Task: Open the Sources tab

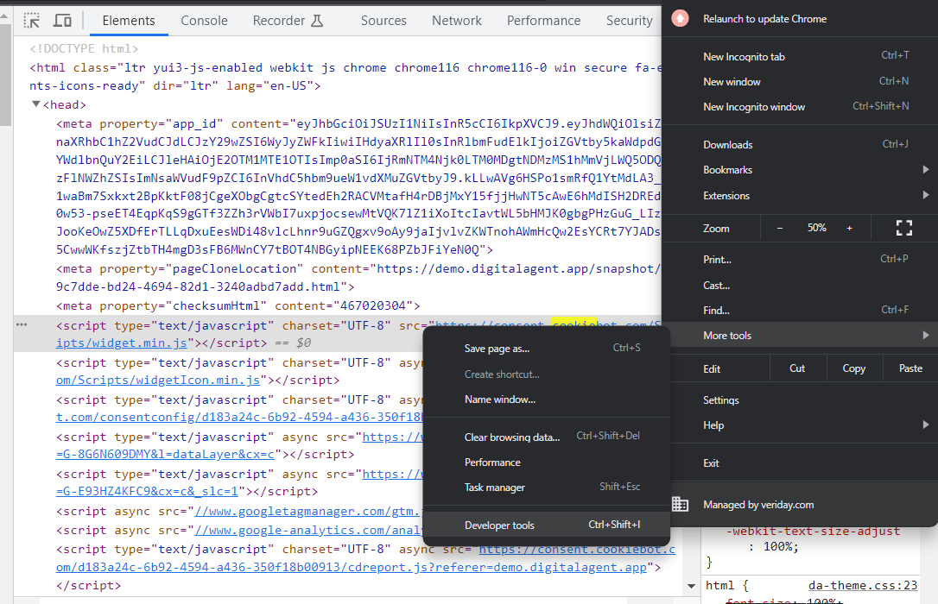Action: (383, 21)
